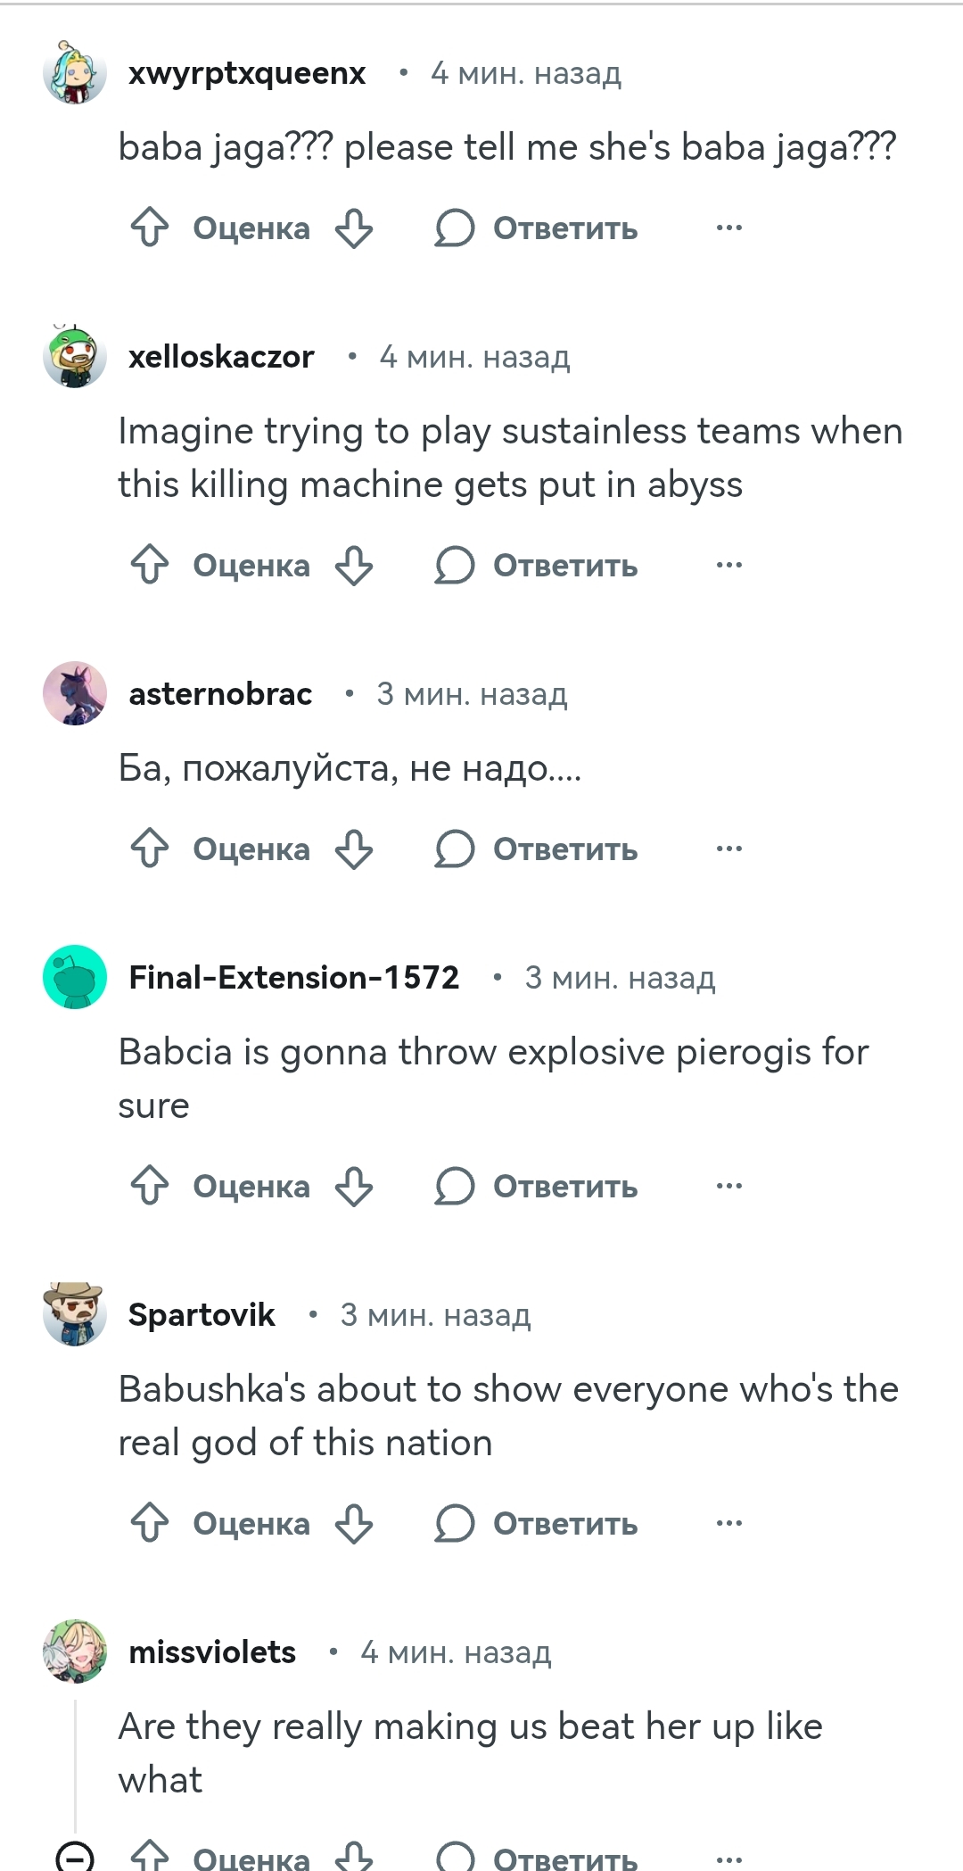Open three-dot menu on asternobrac's comment
Viewport: 963px width, 1871px height.
pos(729,849)
